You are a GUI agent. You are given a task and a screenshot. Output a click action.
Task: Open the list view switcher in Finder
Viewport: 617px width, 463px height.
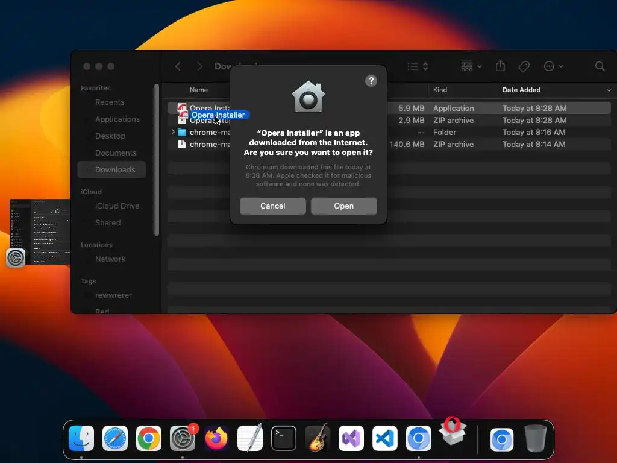(x=418, y=66)
